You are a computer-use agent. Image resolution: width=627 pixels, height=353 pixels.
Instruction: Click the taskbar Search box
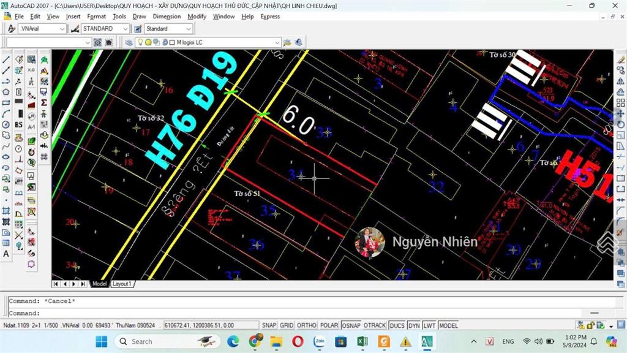168,341
